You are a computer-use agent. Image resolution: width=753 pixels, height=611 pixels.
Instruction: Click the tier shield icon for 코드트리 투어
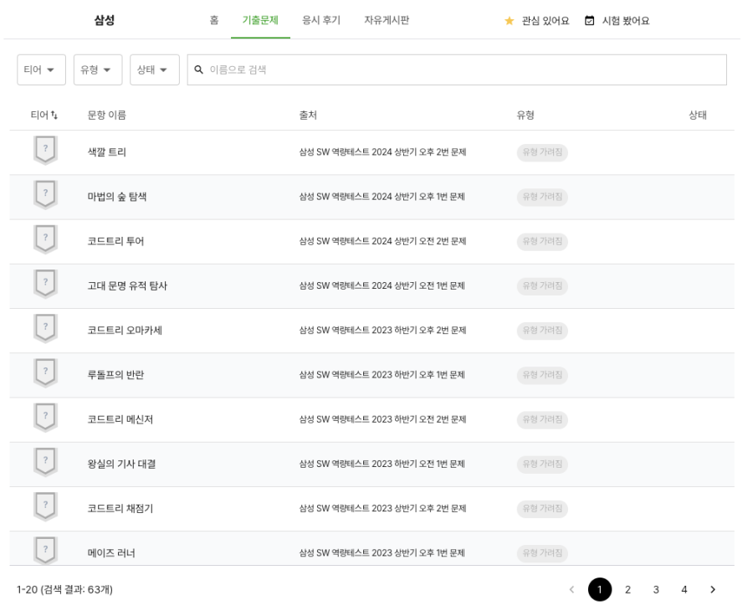coord(46,239)
